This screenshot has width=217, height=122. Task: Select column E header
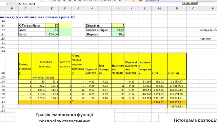pos(52,8)
